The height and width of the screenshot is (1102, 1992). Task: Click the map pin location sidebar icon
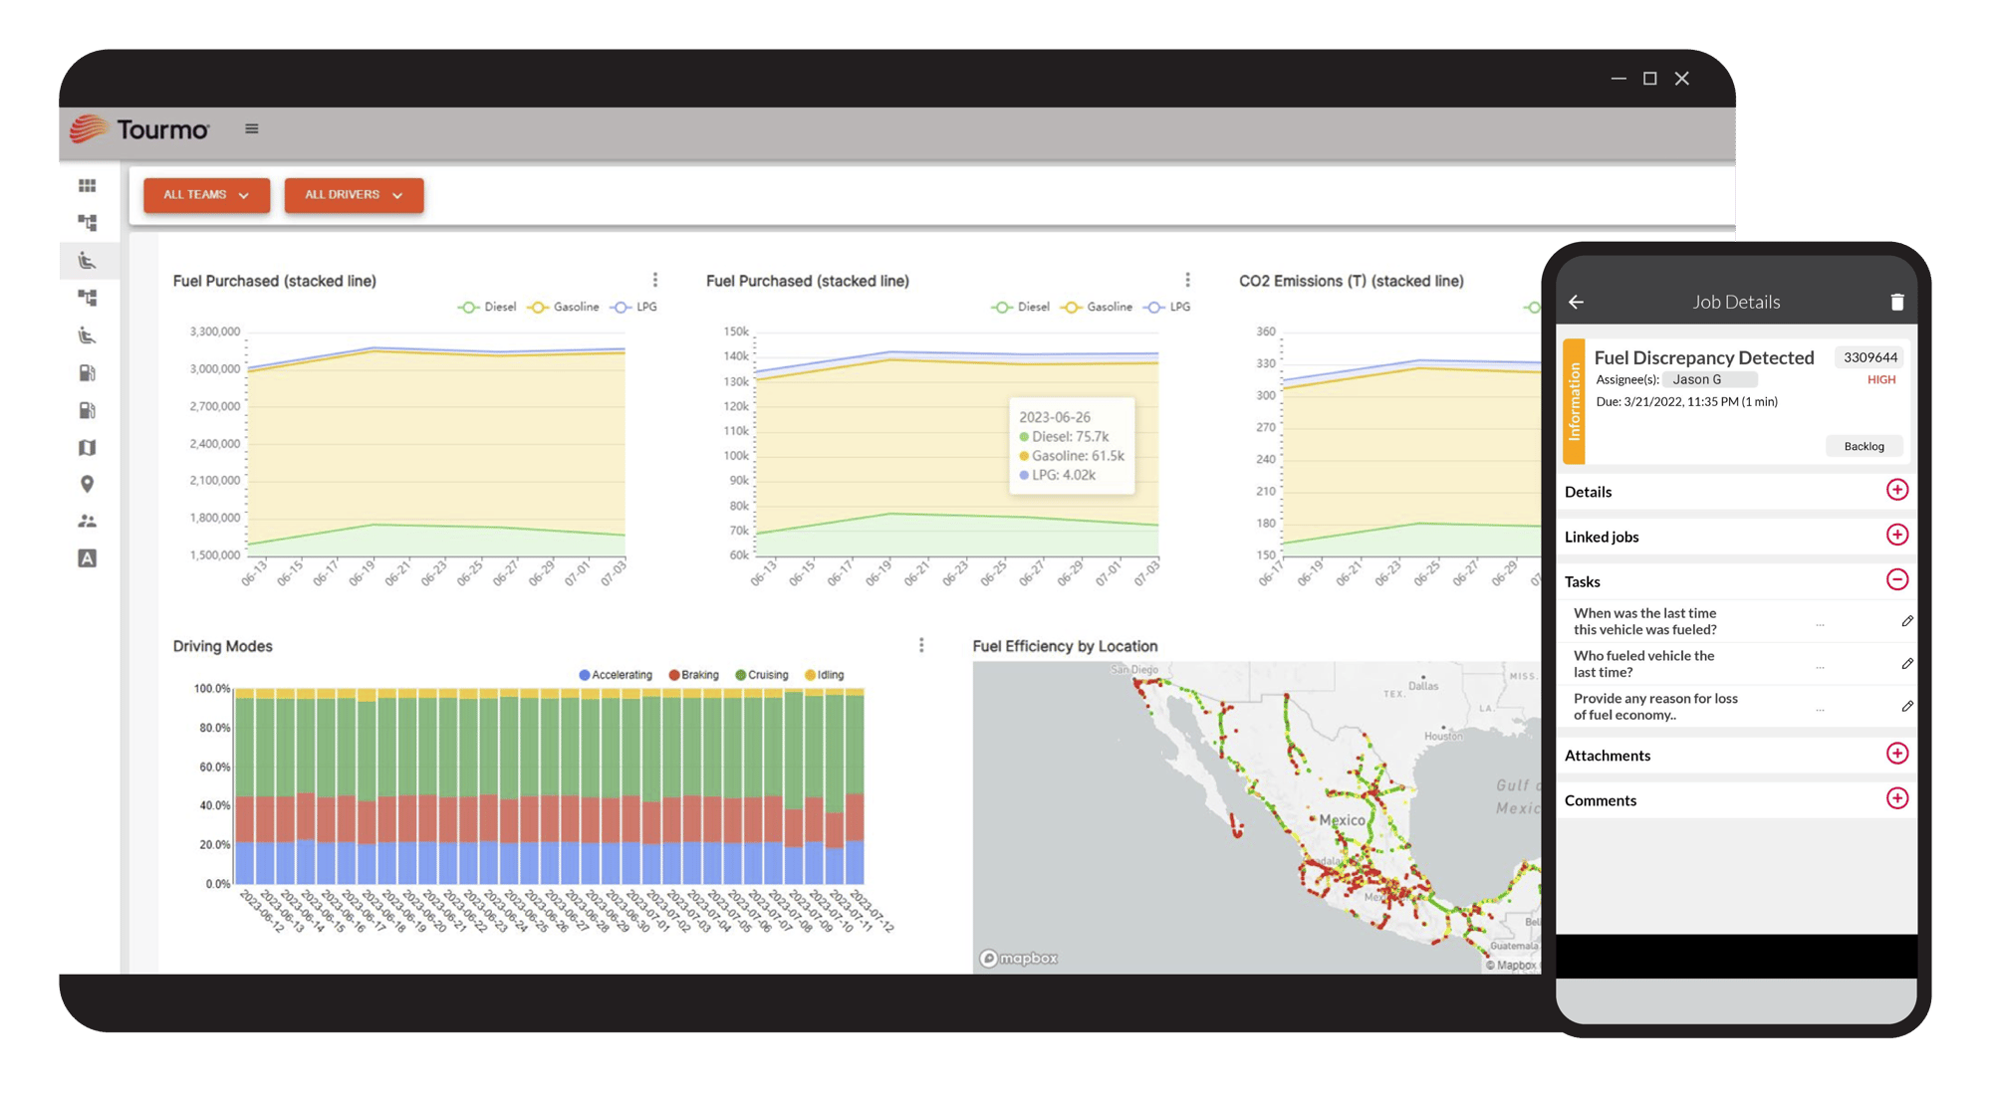(x=88, y=484)
